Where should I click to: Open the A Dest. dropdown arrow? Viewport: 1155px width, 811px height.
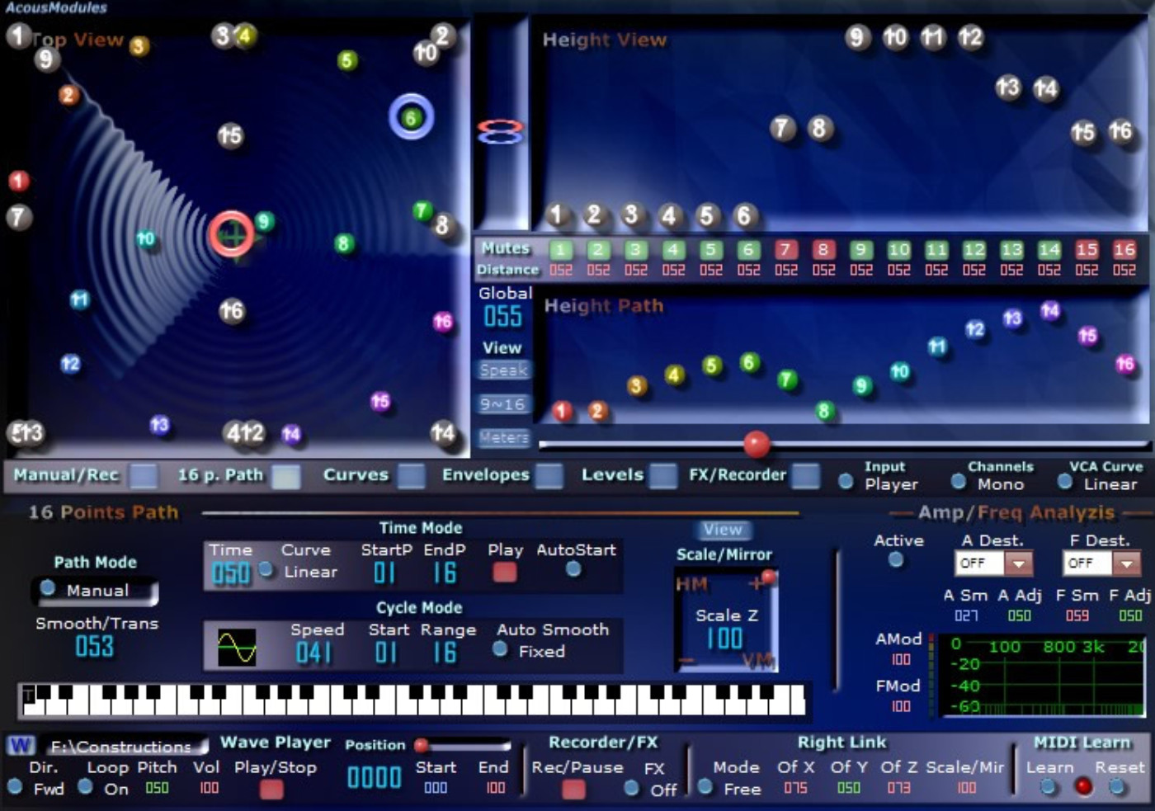tap(1019, 563)
